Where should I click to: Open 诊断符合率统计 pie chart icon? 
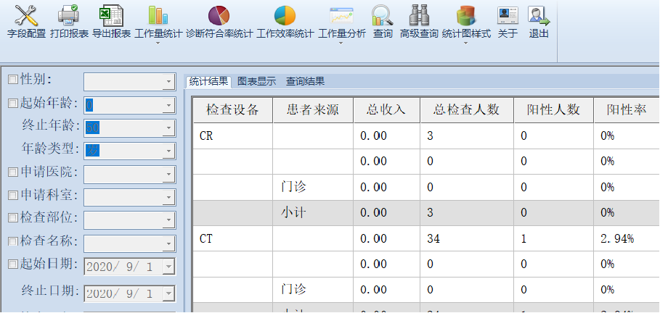point(219,15)
